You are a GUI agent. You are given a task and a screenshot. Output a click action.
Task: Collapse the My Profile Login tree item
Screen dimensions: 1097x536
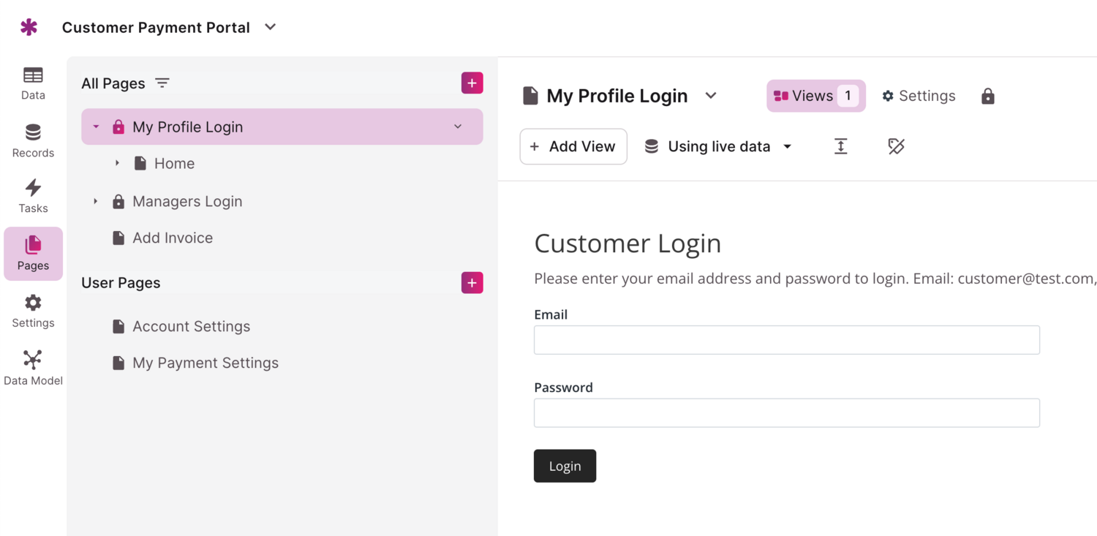click(96, 127)
